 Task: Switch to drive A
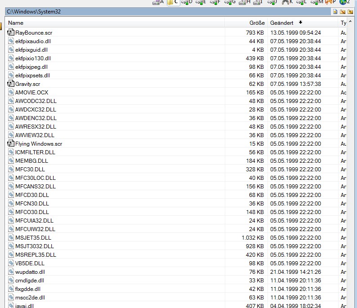[158, 2]
